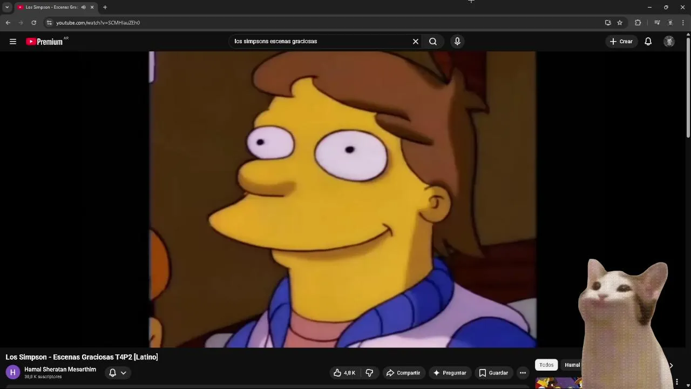691x389 pixels.
Task: Install app icon in address bar
Action: 608,23
